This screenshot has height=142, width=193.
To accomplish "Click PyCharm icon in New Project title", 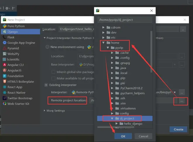I will tap(5, 19).
